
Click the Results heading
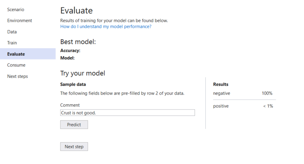click(221, 85)
